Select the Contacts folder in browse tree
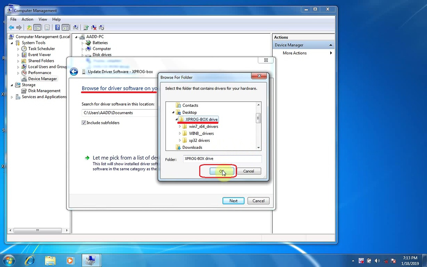This screenshot has height=267, width=427. coord(190,106)
